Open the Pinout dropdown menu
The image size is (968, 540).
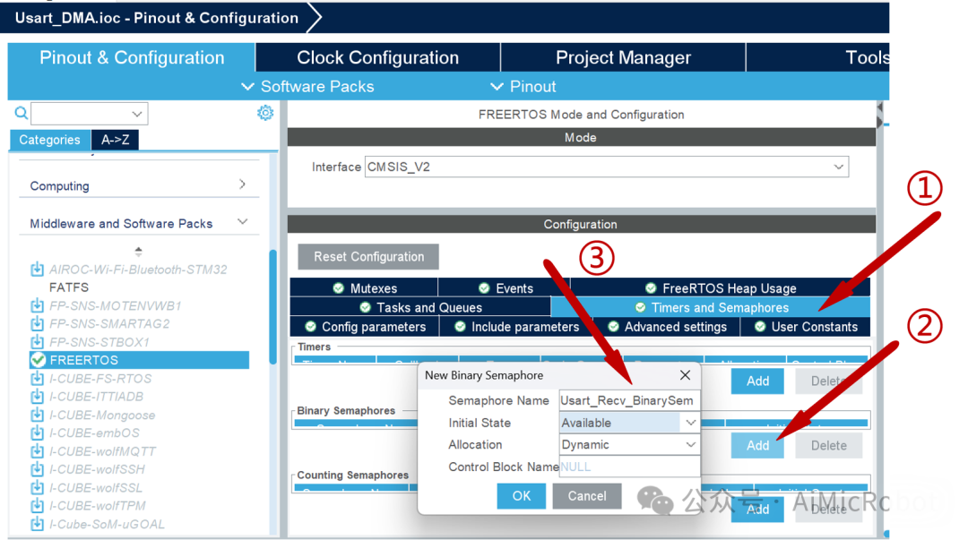[523, 86]
